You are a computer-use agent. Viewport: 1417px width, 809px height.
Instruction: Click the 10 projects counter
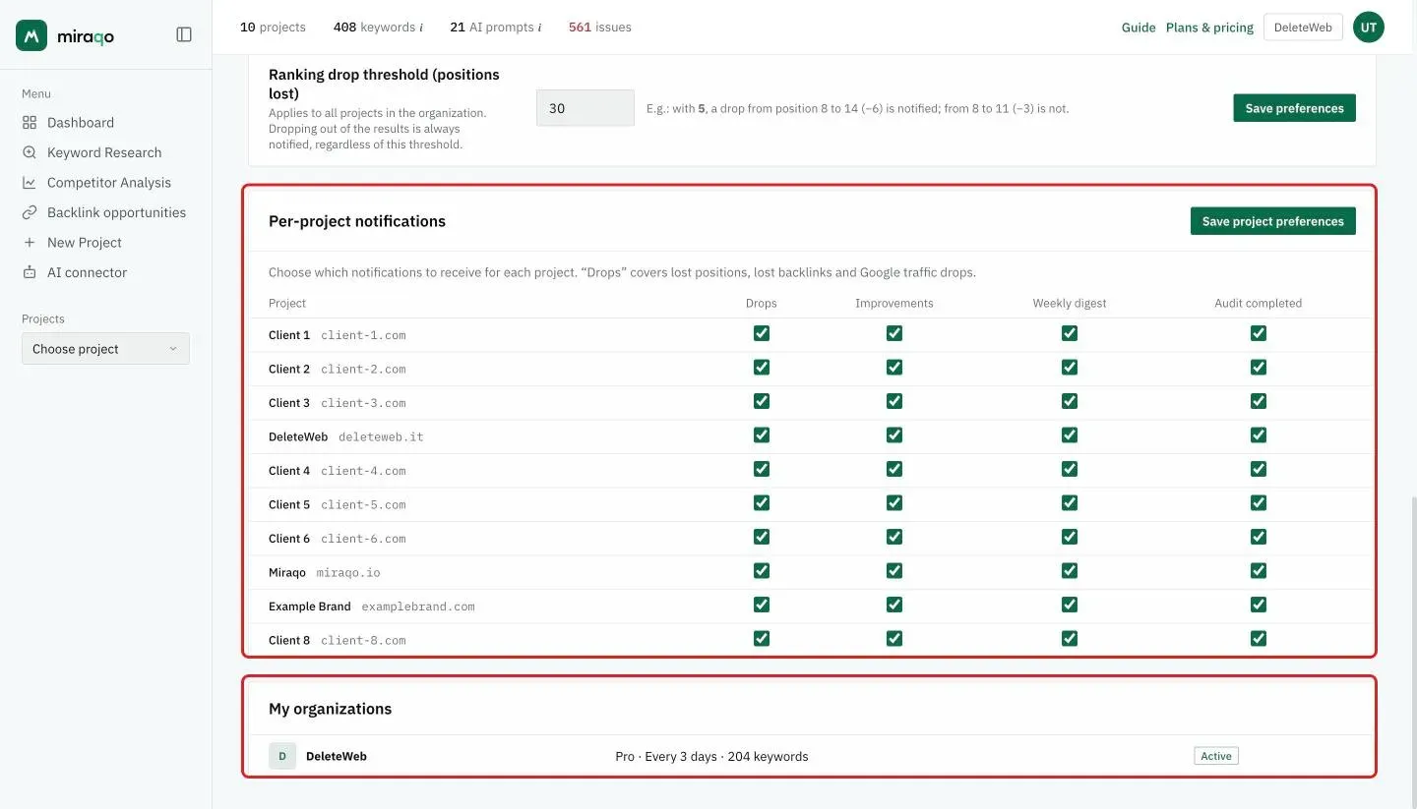tap(273, 28)
